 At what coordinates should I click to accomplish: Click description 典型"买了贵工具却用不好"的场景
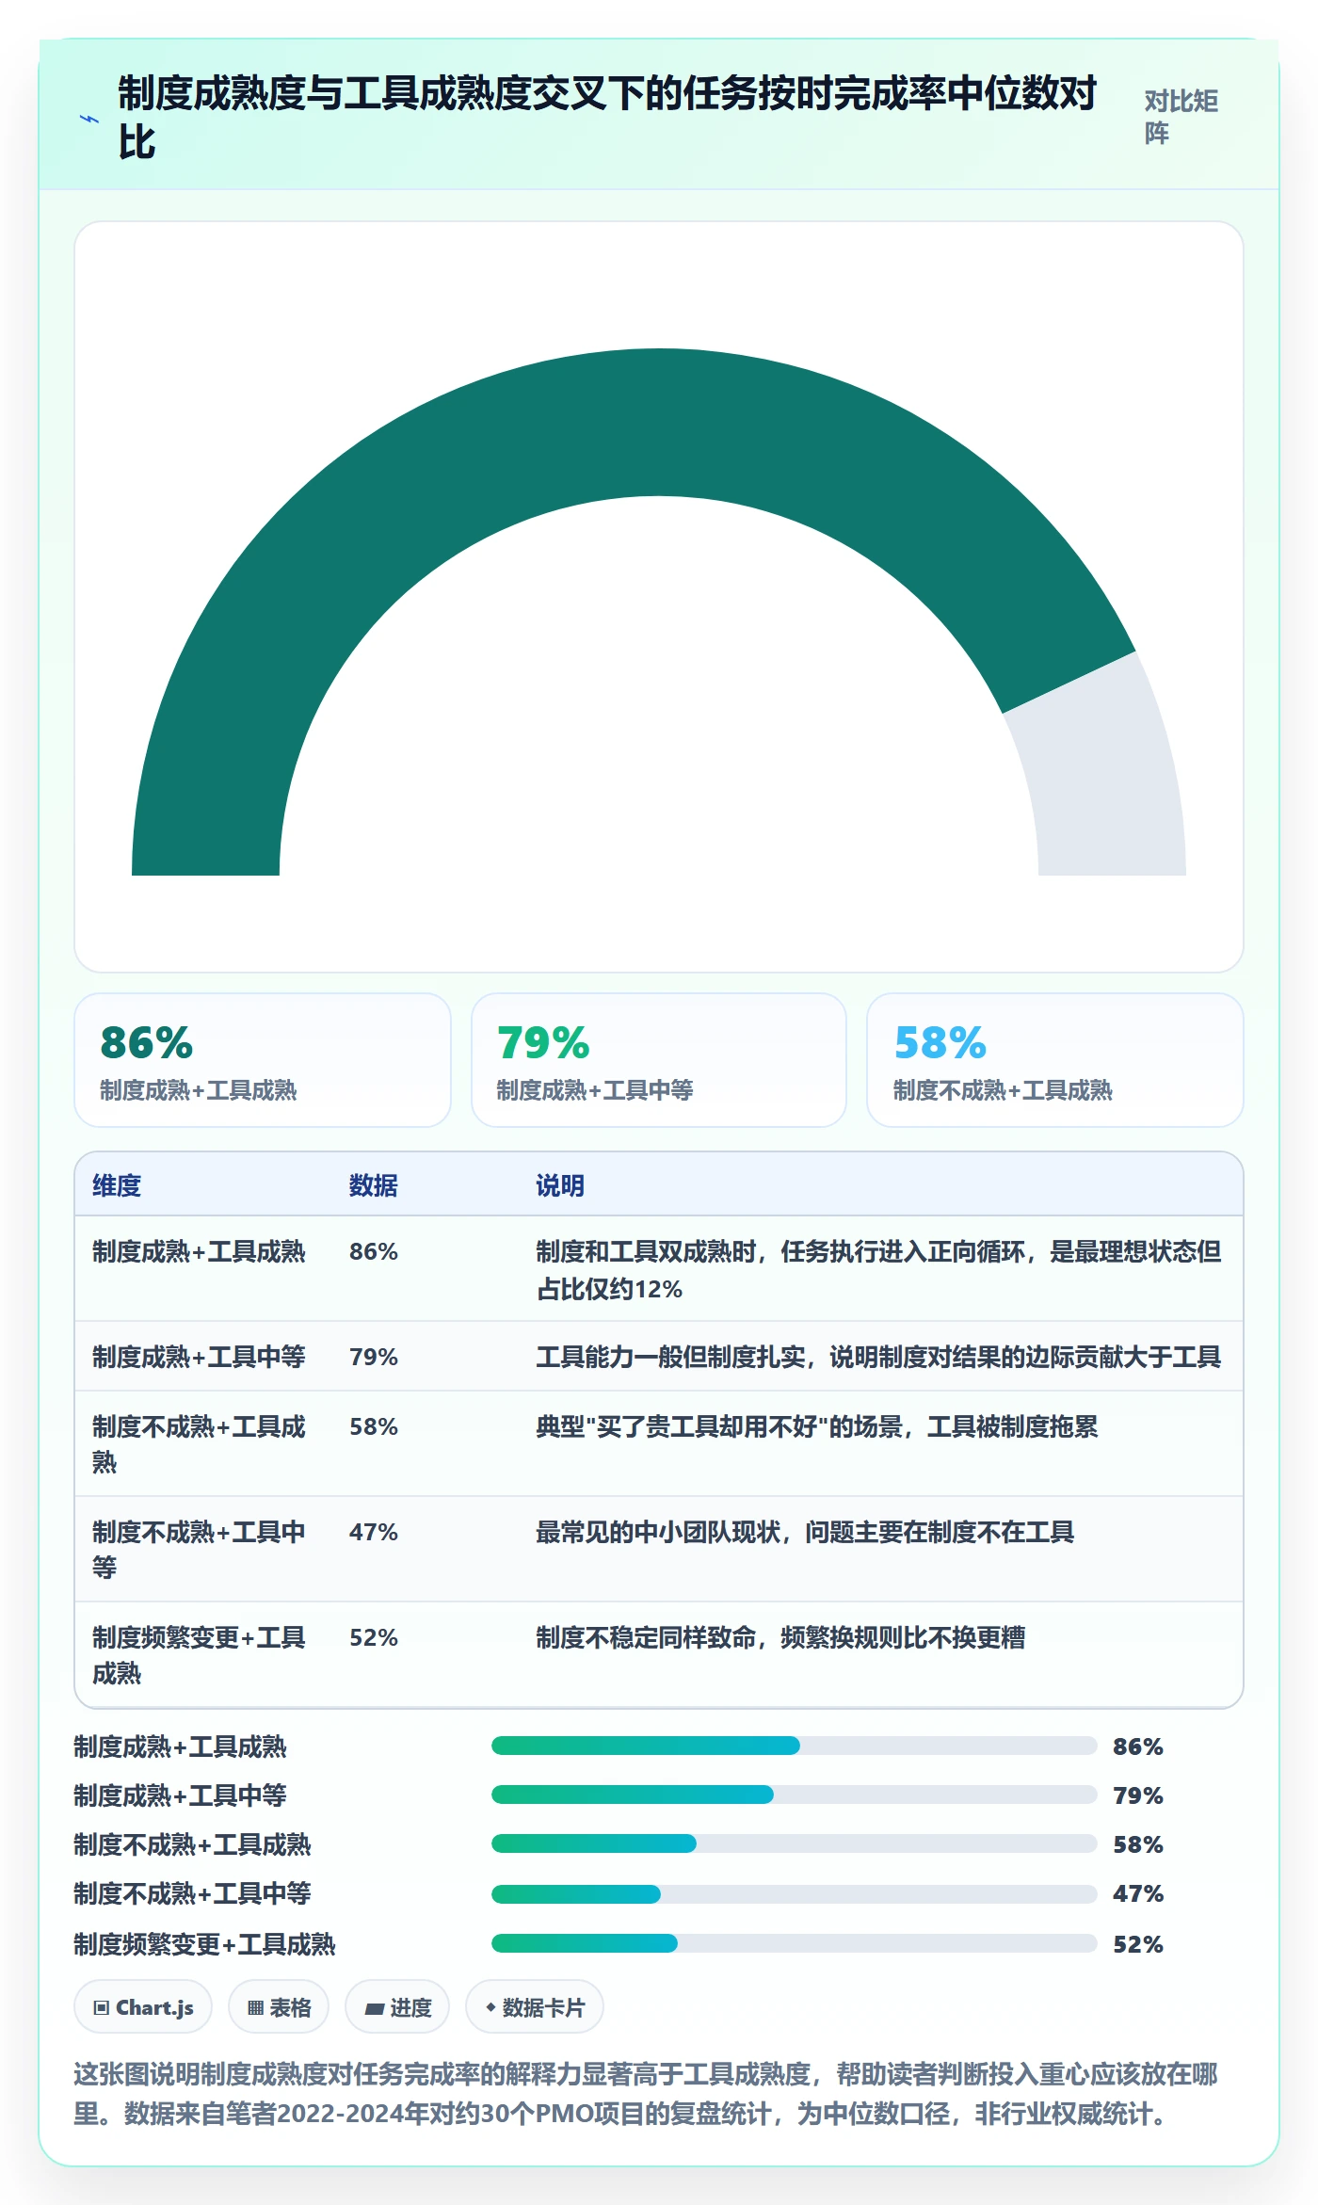(817, 1426)
